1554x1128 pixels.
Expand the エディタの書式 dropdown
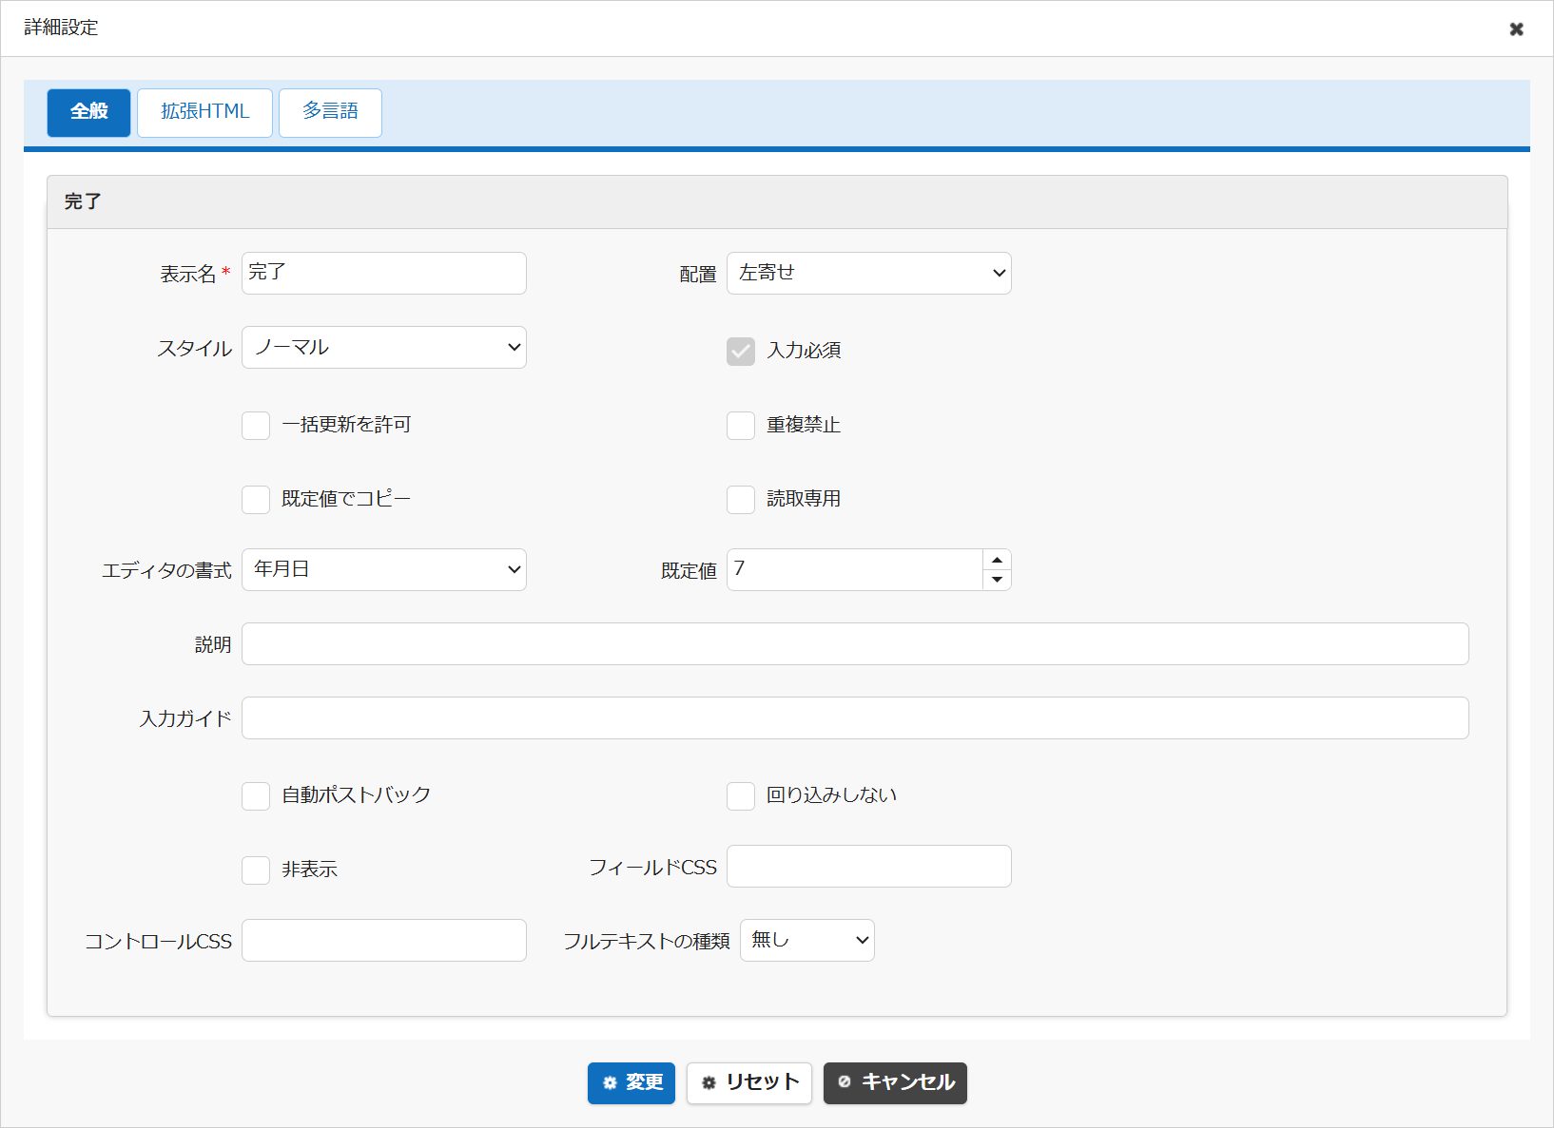coord(384,570)
